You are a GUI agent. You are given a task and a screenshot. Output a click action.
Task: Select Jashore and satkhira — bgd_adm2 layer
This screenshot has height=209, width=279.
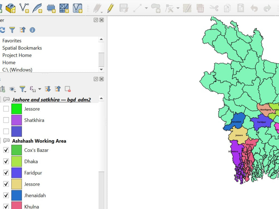(x=51, y=100)
